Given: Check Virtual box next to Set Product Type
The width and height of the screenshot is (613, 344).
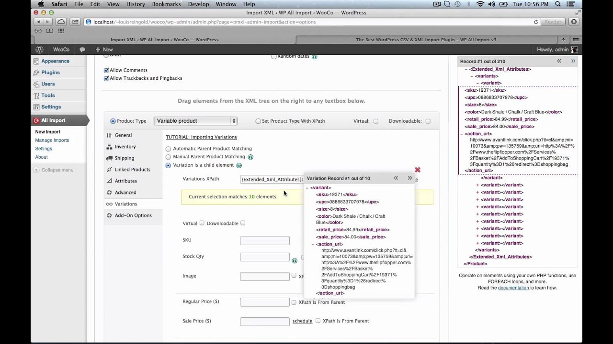Looking at the screenshot, I should (376, 121).
